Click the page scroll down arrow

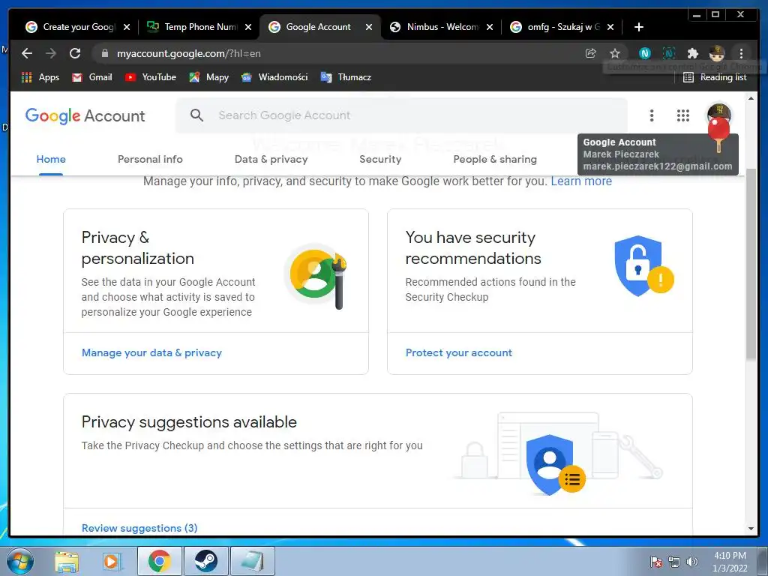[x=751, y=529]
